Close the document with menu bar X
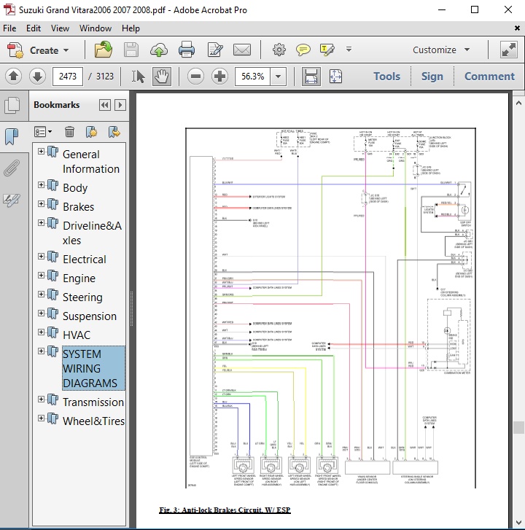Image resolution: width=525 pixels, height=530 pixels. point(517,28)
